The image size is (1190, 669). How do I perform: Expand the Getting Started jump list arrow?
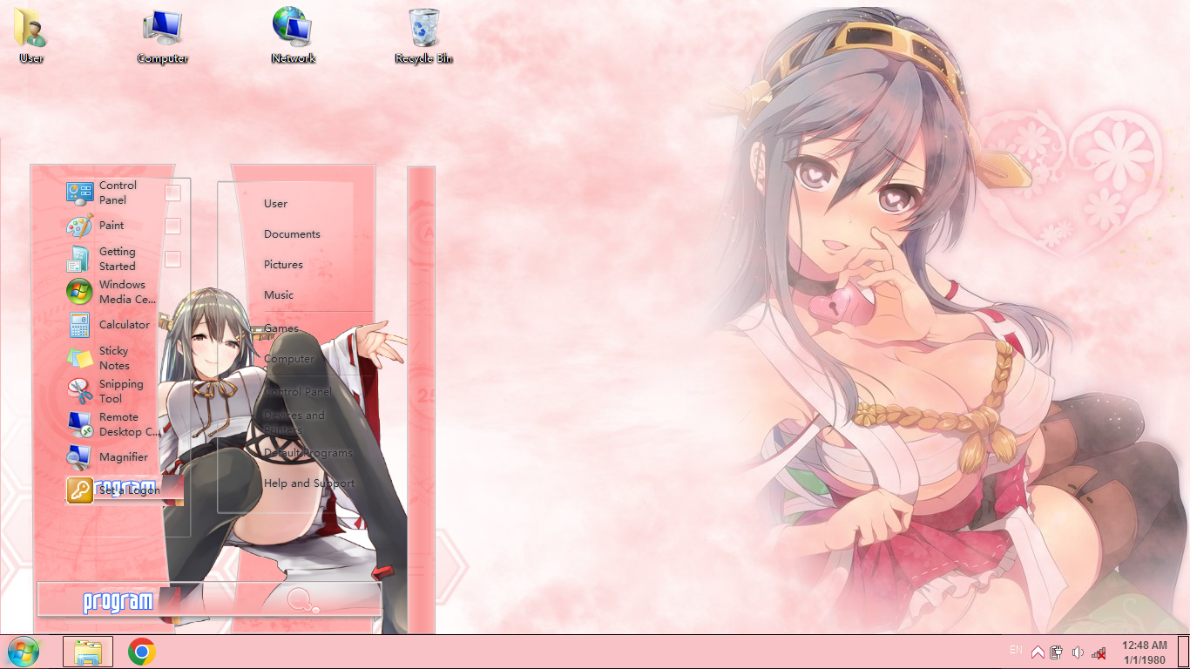point(172,259)
